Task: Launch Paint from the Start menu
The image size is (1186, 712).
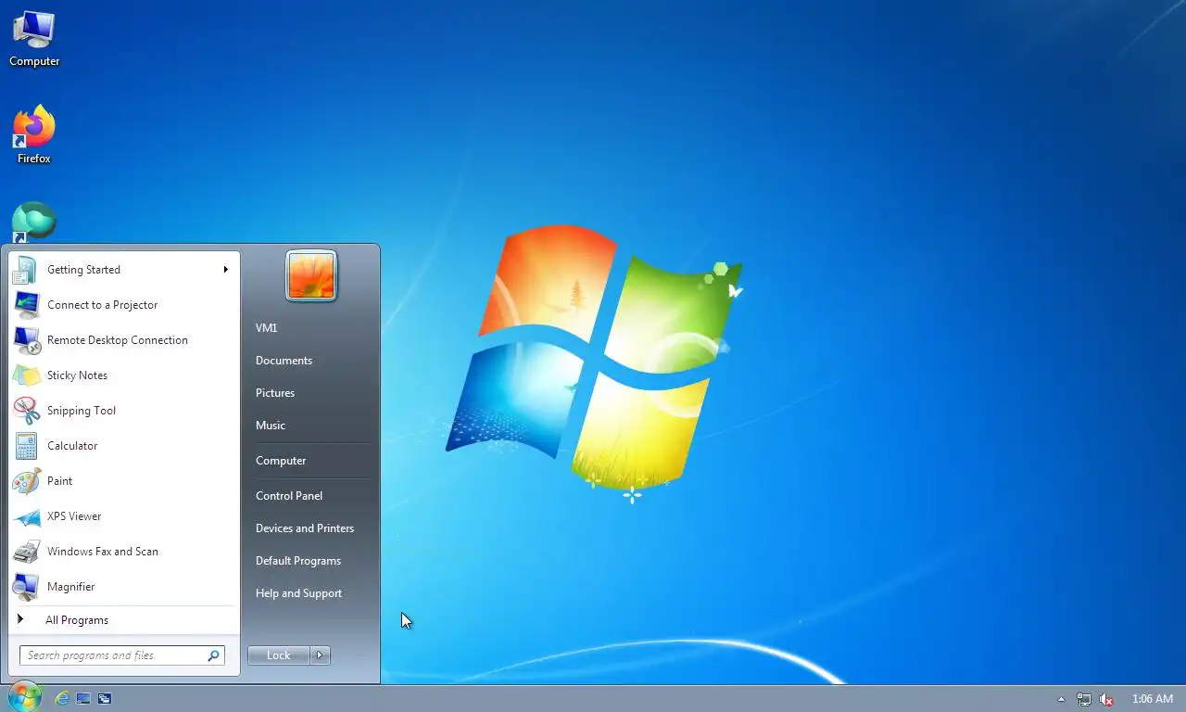Action: [124, 481]
